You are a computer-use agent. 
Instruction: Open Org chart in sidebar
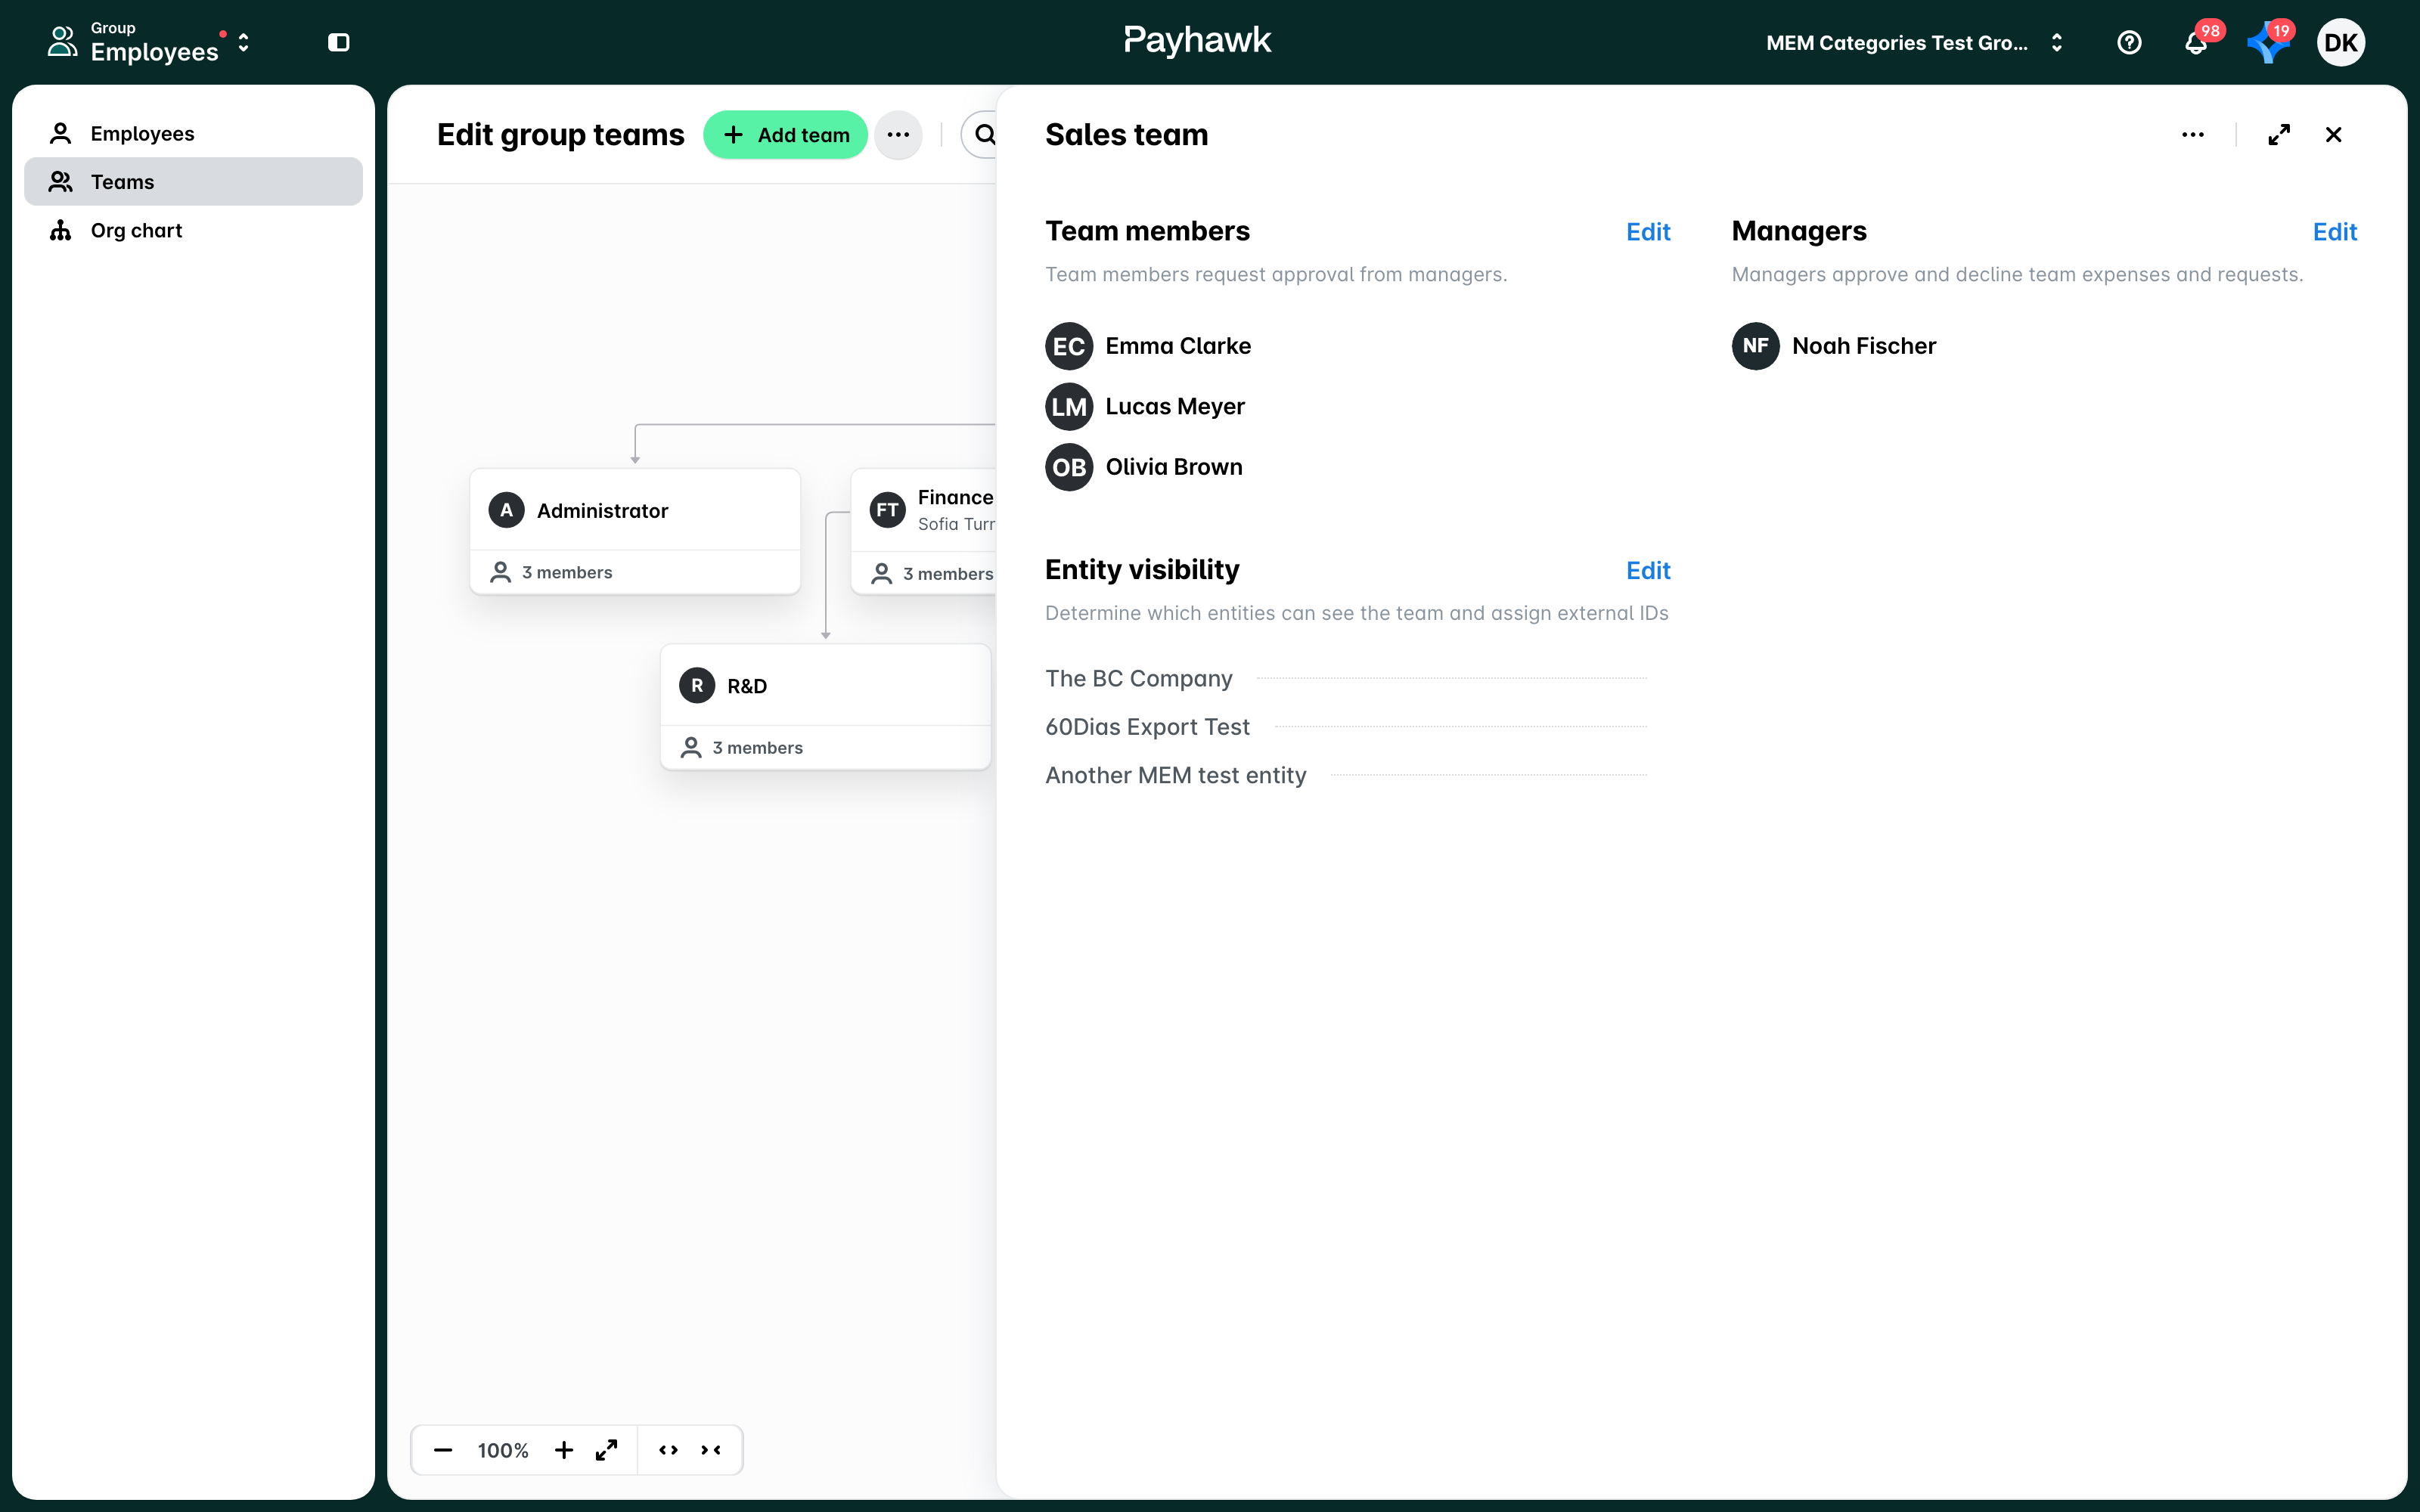pos(193,230)
